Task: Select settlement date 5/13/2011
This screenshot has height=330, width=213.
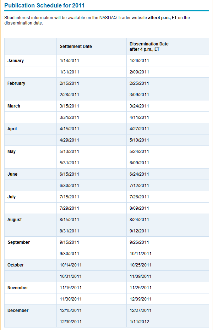Action: click(x=69, y=152)
